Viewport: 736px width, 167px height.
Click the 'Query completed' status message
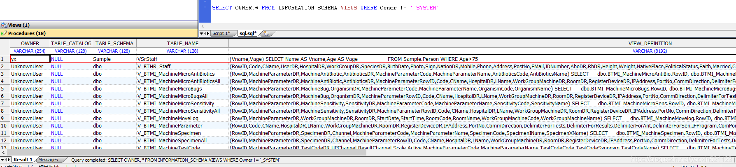pyautogui.click(x=175, y=160)
